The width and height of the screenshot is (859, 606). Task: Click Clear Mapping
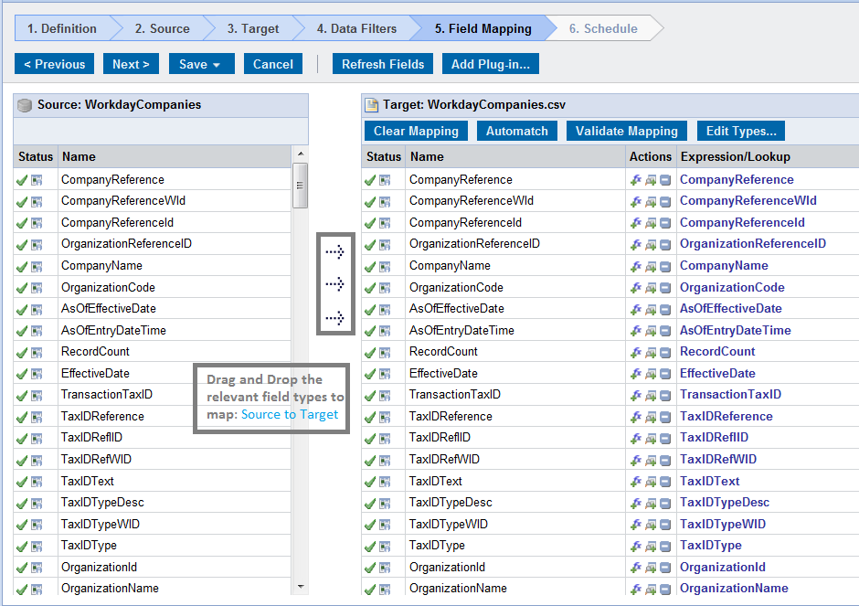point(416,131)
